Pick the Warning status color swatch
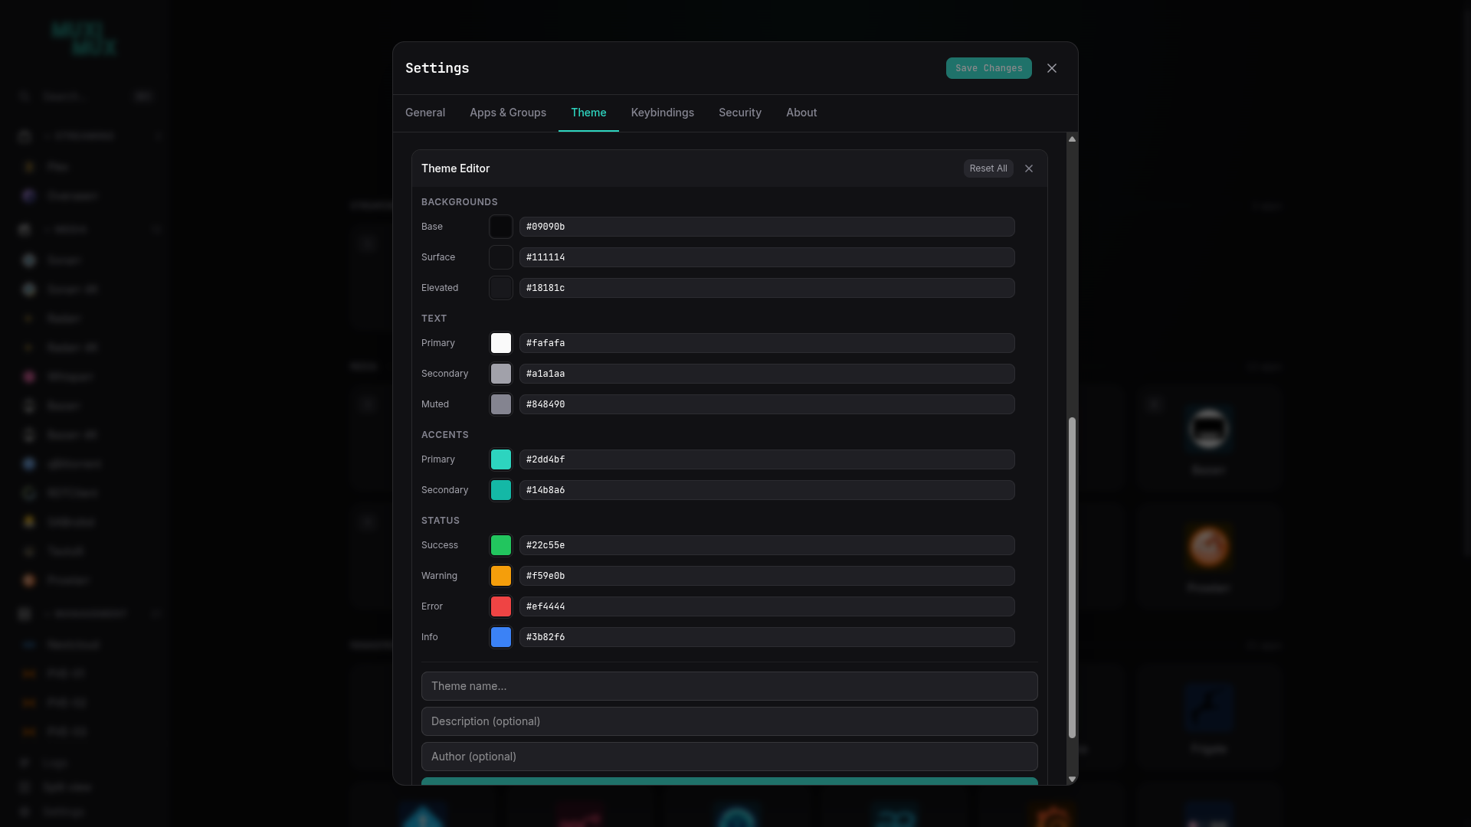This screenshot has width=1471, height=827. 501,576
